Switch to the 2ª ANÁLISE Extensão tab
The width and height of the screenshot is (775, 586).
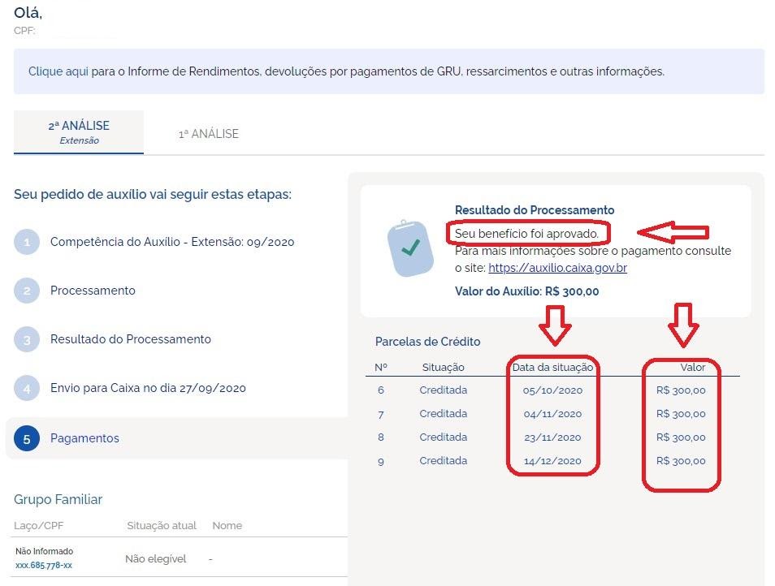(79, 131)
